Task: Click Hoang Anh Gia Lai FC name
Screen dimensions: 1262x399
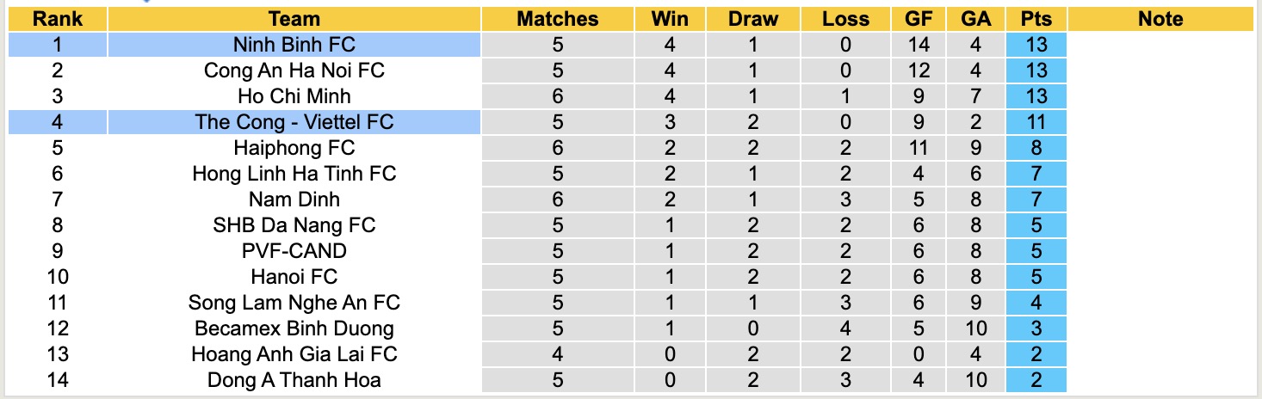Action: (294, 354)
